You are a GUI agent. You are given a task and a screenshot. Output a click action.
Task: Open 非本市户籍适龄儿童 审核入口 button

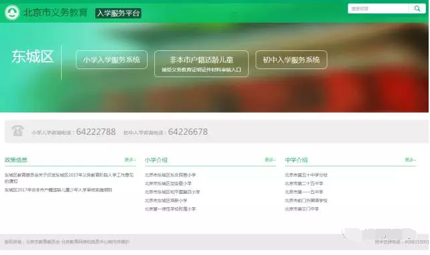[201, 64]
